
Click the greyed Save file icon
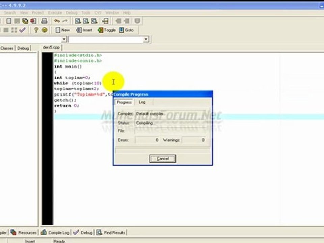click(x=17, y=21)
